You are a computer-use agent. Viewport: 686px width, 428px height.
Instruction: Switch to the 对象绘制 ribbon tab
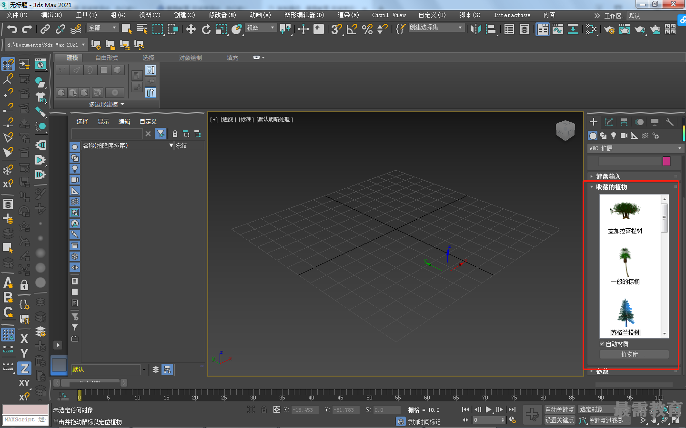pyautogui.click(x=191, y=58)
